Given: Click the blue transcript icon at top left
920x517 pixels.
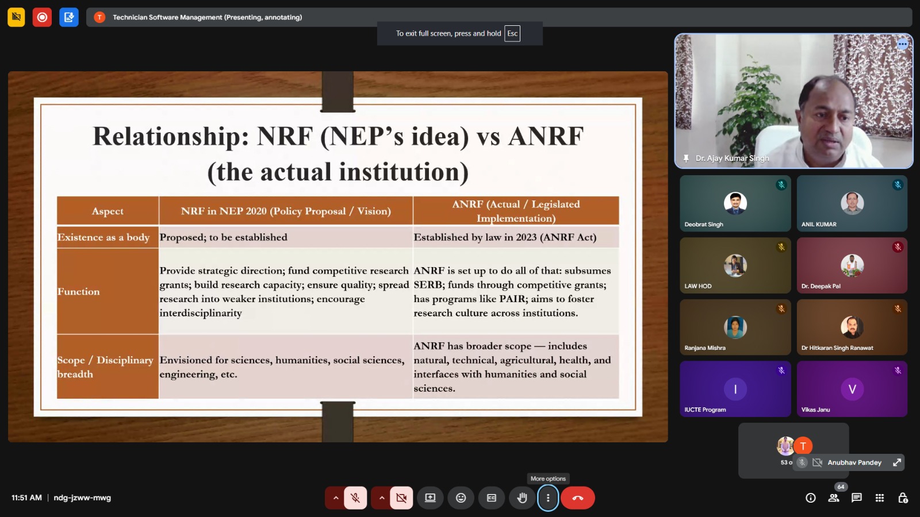Looking at the screenshot, I should pyautogui.click(x=68, y=17).
